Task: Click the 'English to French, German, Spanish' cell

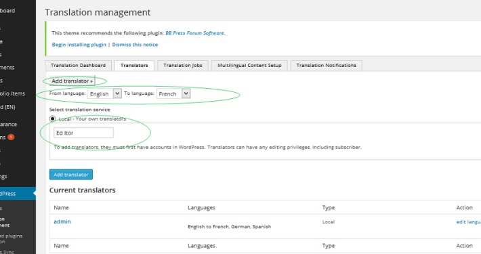Action: point(230,227)
